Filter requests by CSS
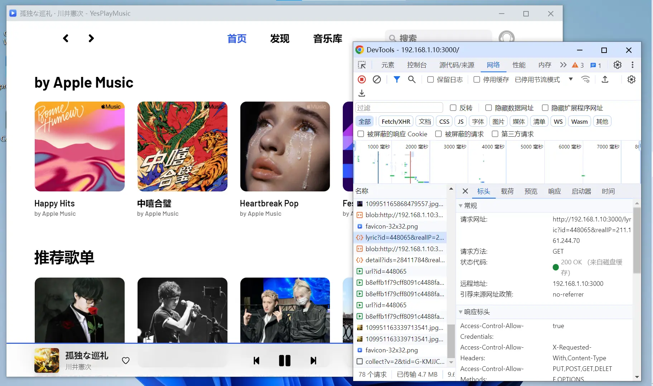 (444, 121)
